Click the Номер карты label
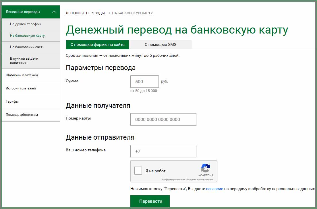This screenshot has height=209, width=317. (x=78, y=118)
